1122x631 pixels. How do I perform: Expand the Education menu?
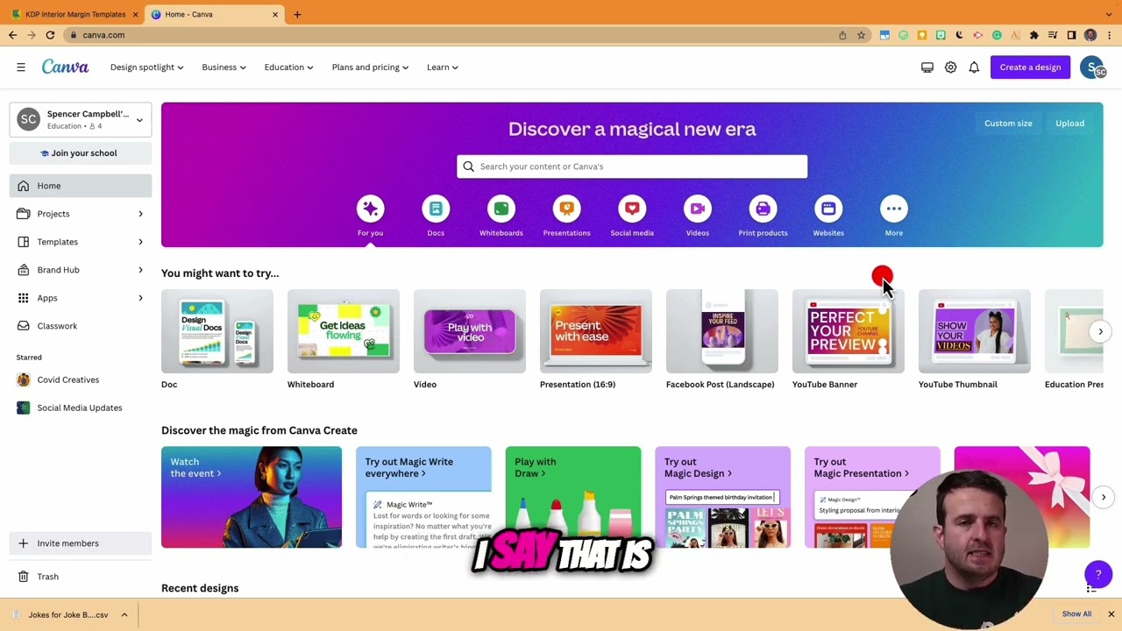pos(288,67)
